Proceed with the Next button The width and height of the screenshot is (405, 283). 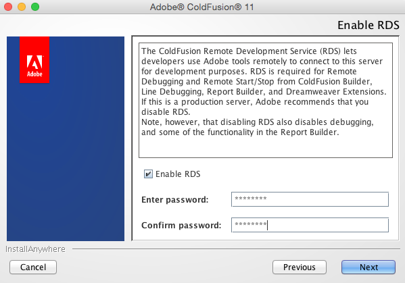(x=368, y=267)
